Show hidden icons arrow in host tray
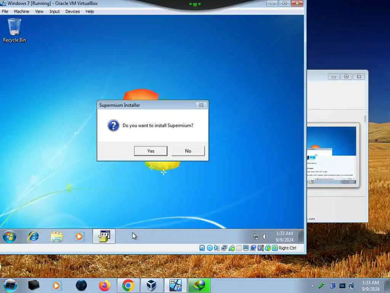The height and width of the screenshot is (293, 390). coord(312,286)
